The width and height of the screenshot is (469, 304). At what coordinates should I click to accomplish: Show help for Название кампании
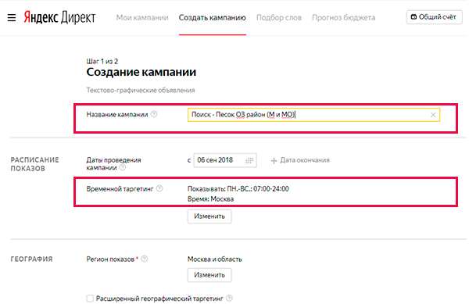point(154,114)
